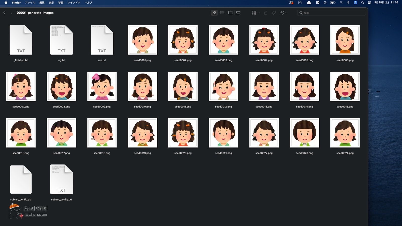Click the seed0021.png file name

click(224, 153)
